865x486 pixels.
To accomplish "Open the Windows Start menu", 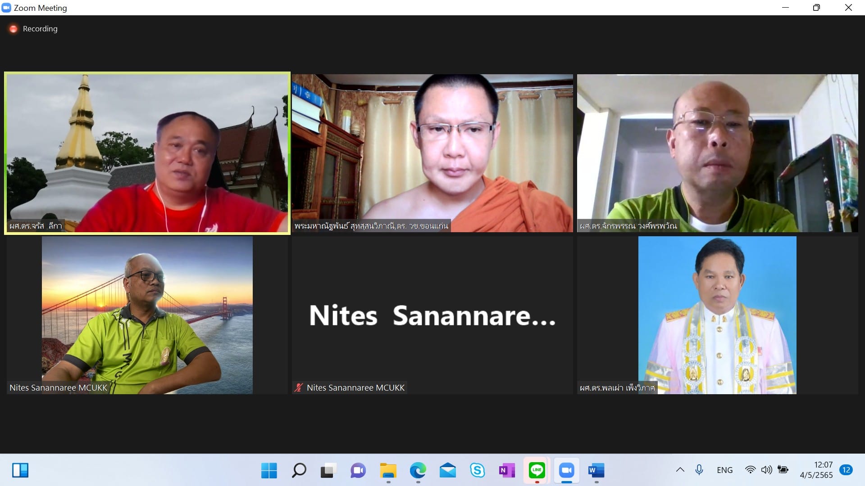I will pos(269,470).
